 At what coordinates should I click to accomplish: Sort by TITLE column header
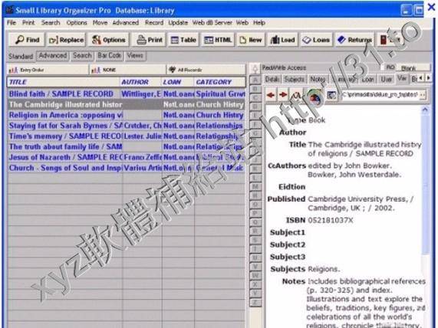coord(64,82)
